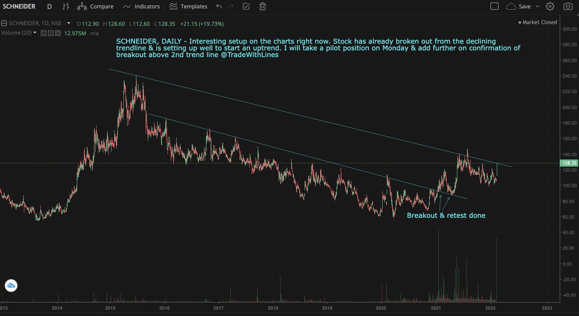
Task: Click the blue cloud logo icon
Action: click(x=11, y=286)
